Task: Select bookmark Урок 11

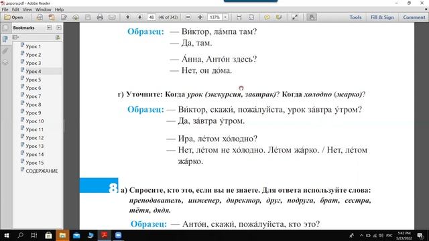Action: click(34, 129)
